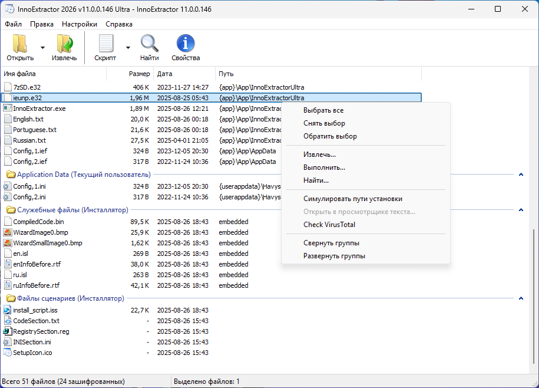Screen dimensions: 539x388
Task: Collapse the Служебные файлы group chevron
Action: [x=521, y=210]
